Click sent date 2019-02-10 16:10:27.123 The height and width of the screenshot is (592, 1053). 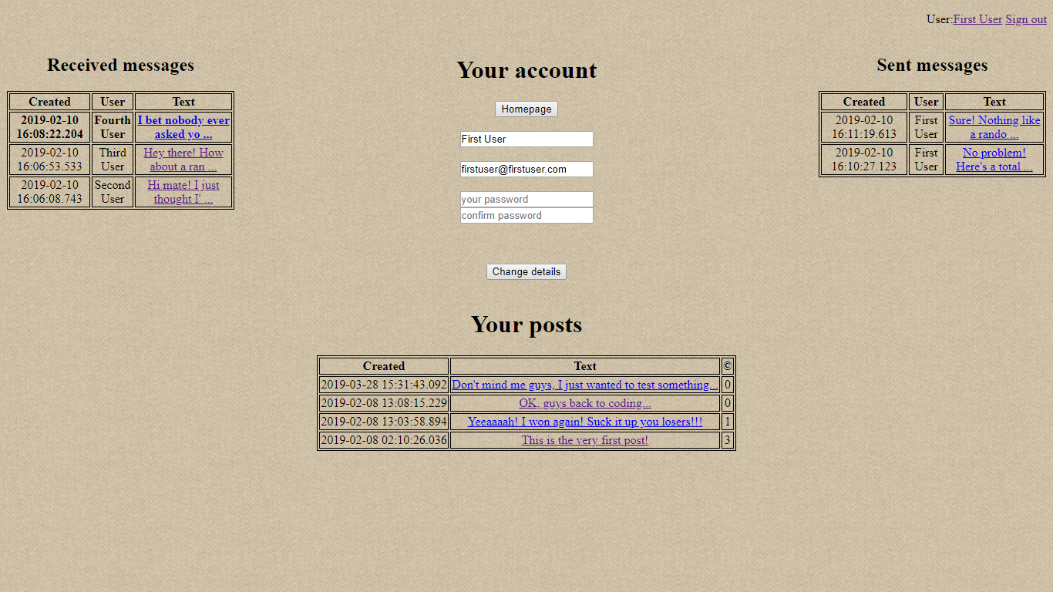tap(864, 160)
